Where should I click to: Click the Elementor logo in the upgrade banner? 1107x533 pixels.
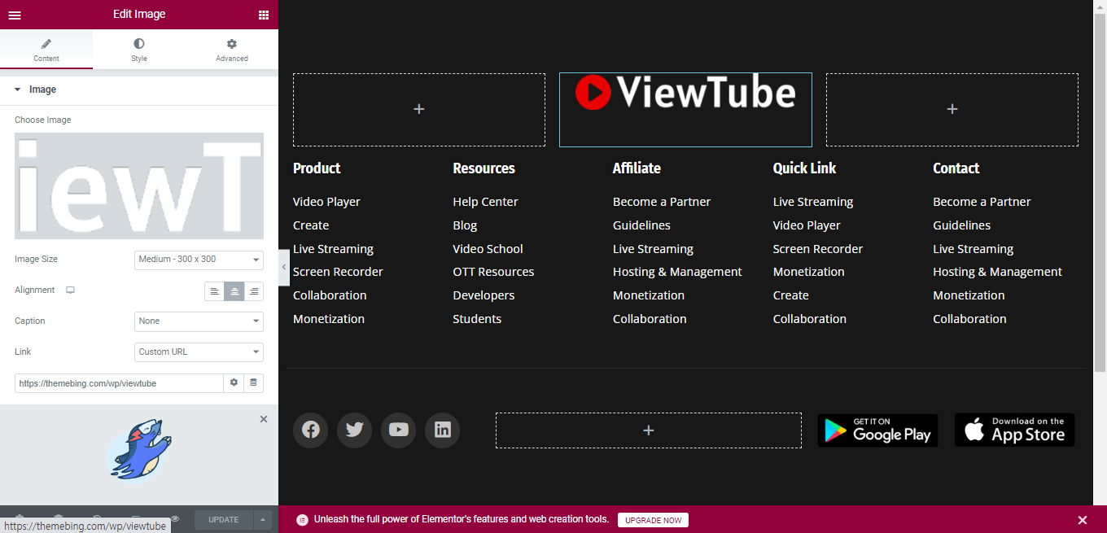(x=302, y=520)
